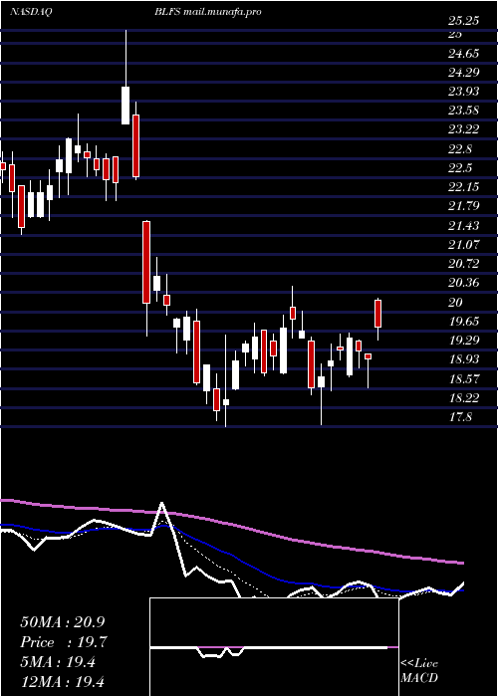The image size is (498, 697).
Task: Select the 18.22 price axis label
Action: pyautogui.click(x=464, y=397)
